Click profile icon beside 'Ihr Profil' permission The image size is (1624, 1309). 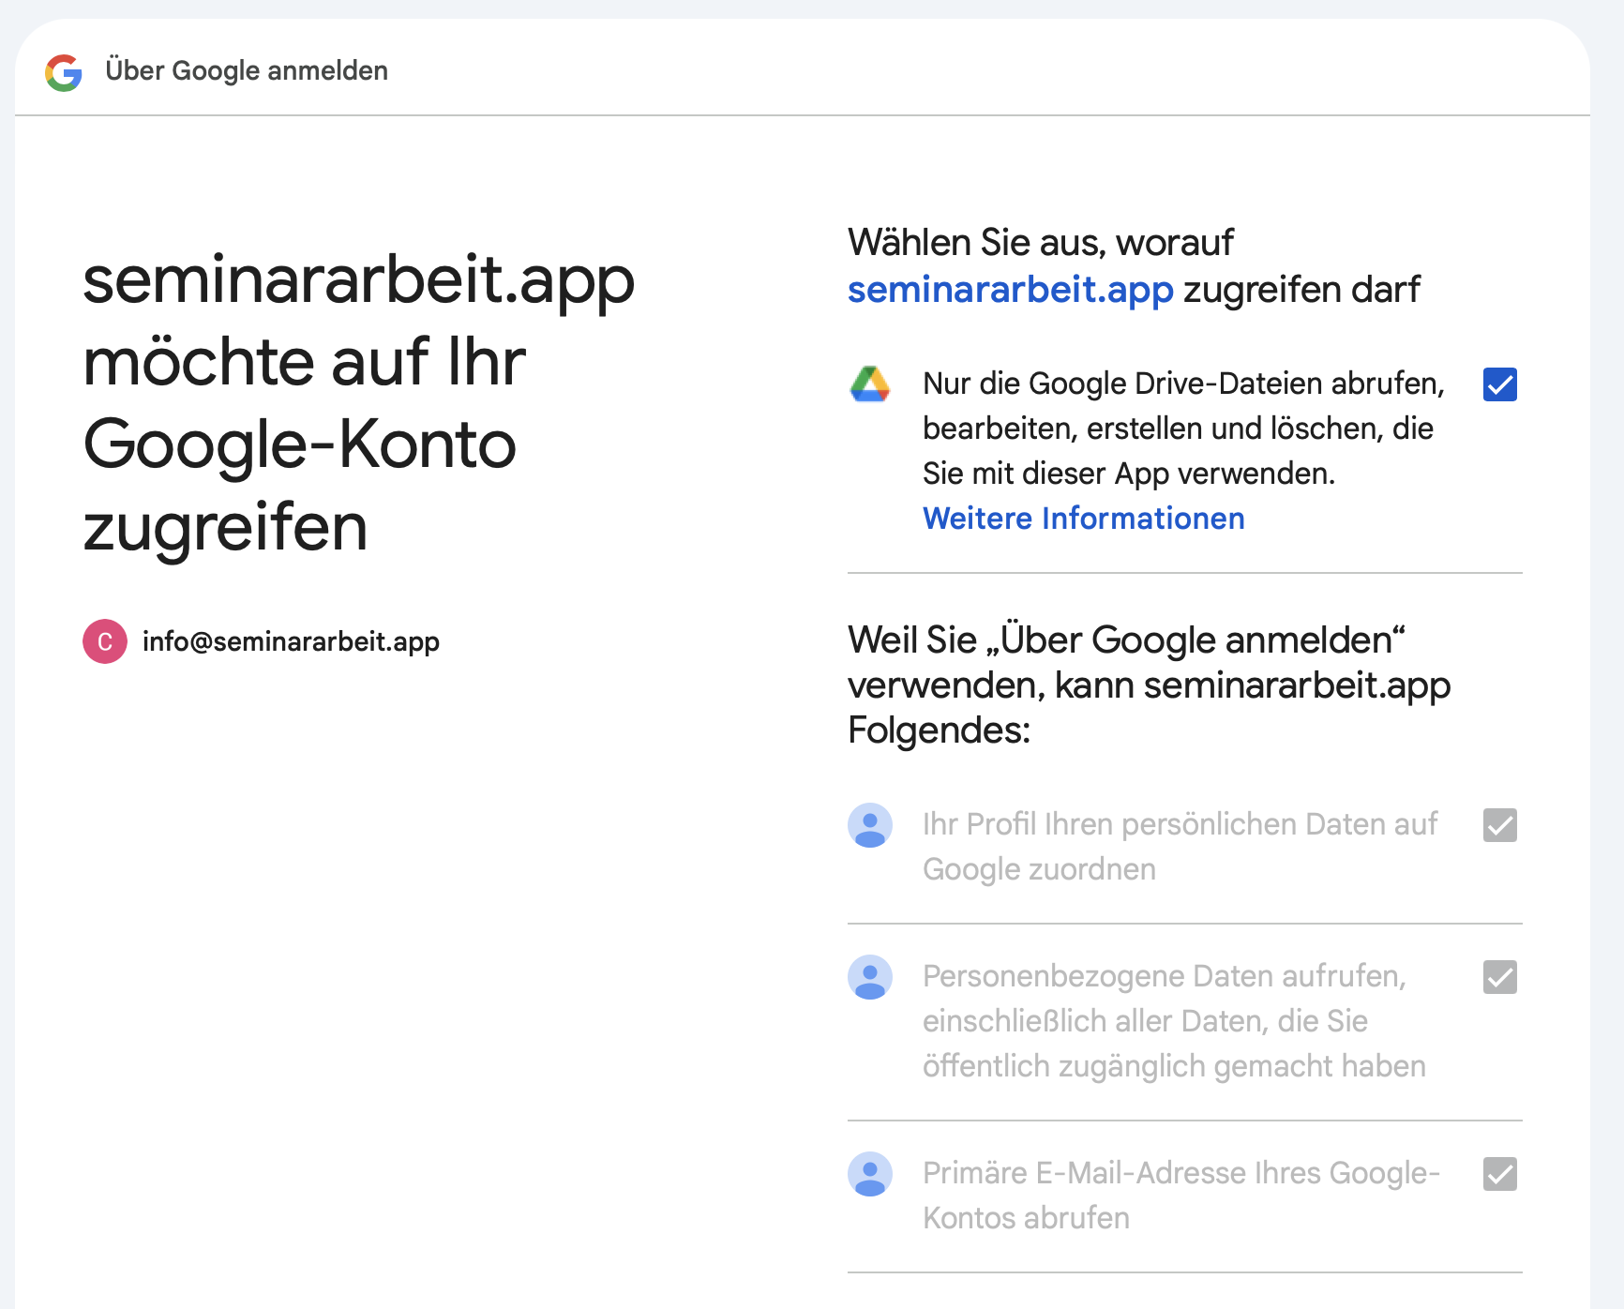[870, 825]
